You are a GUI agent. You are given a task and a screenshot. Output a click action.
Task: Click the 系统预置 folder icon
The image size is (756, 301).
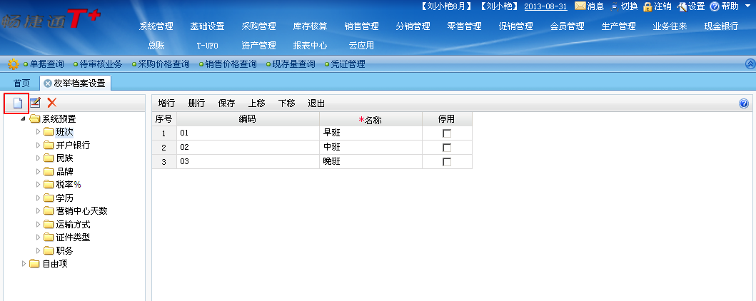point(35,119)
